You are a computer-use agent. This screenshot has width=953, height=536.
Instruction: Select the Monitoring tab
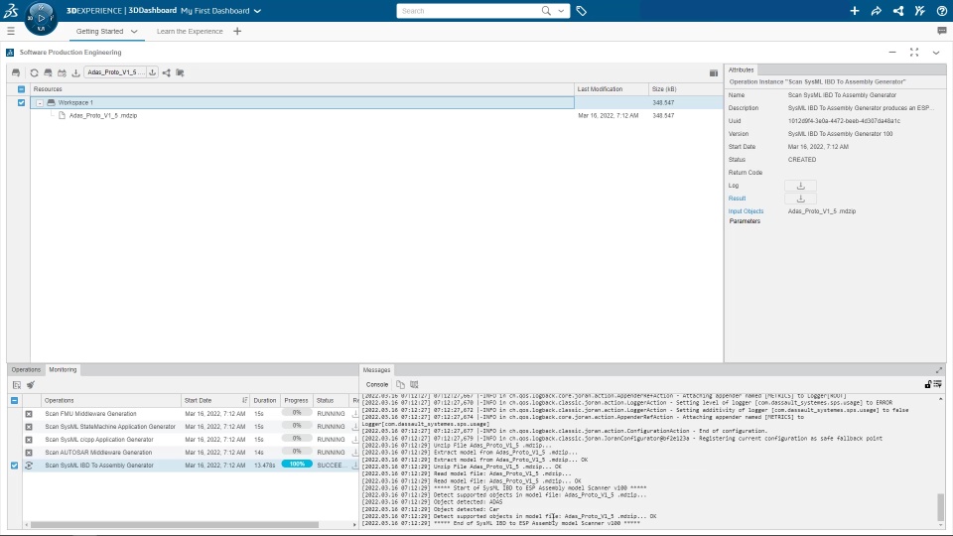(x=63, y=369)
